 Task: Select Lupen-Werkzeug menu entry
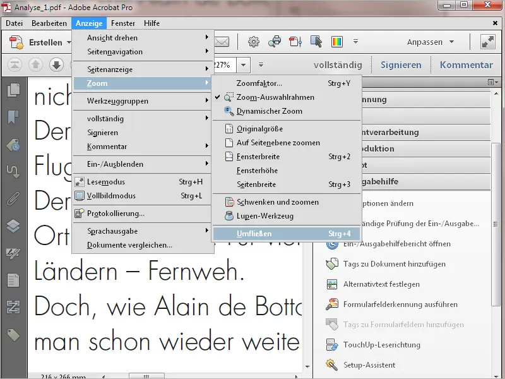click(286, 216)
